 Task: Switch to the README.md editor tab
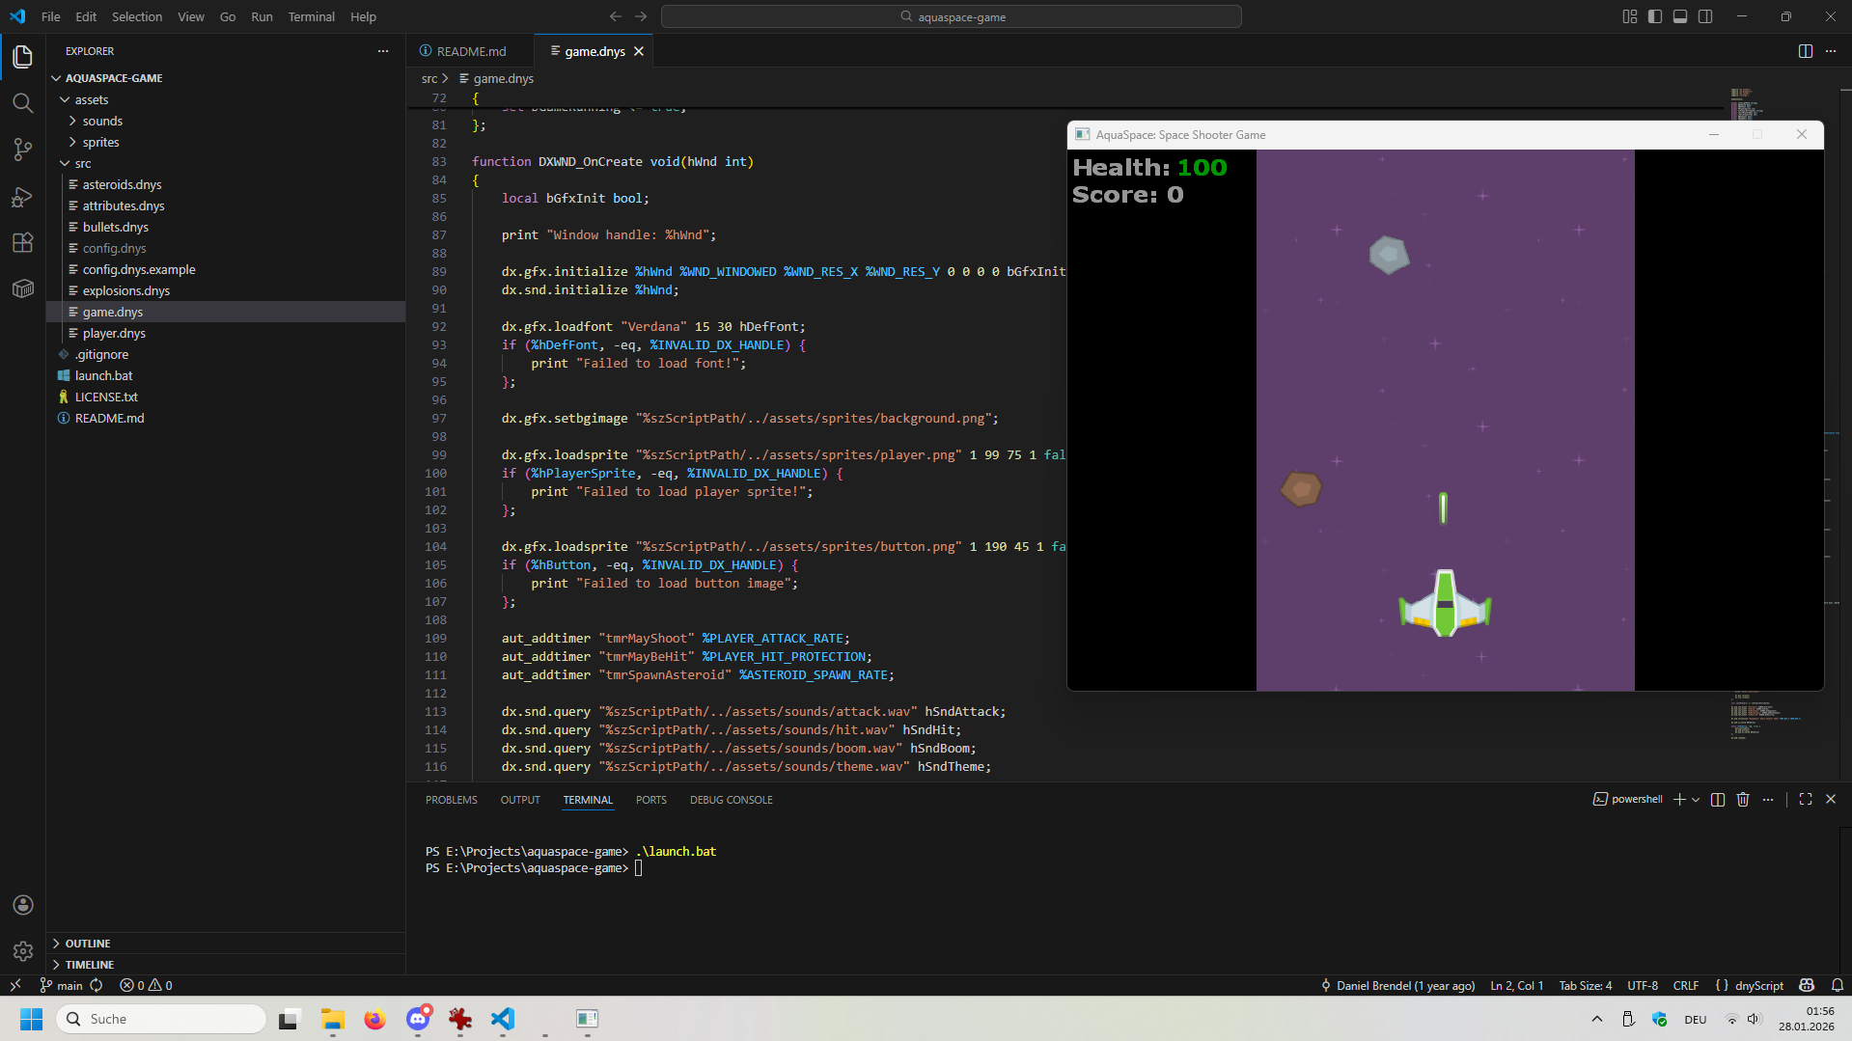click(x=470, y=51)
